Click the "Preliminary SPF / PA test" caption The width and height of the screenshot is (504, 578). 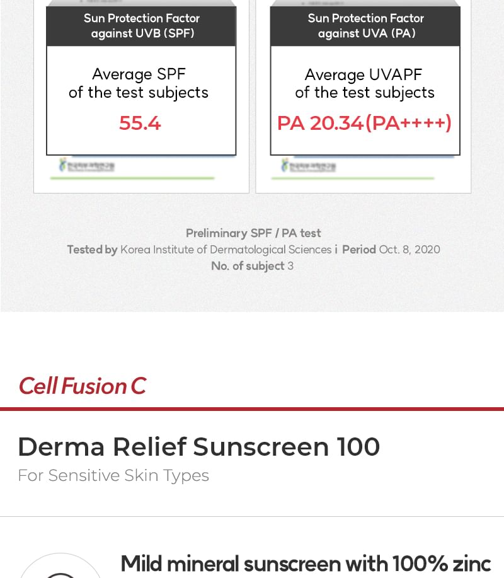(x=253, y=233)
